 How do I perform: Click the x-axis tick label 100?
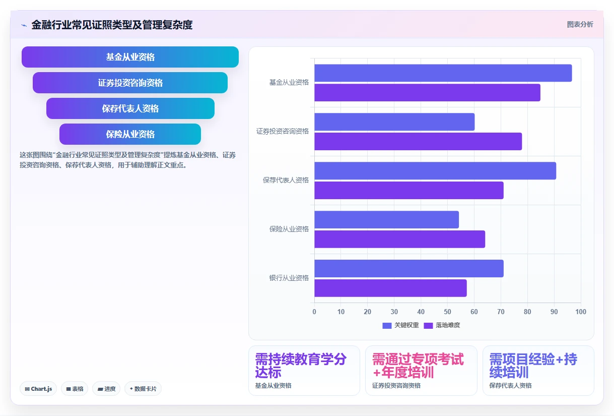(x=581, y=312)
